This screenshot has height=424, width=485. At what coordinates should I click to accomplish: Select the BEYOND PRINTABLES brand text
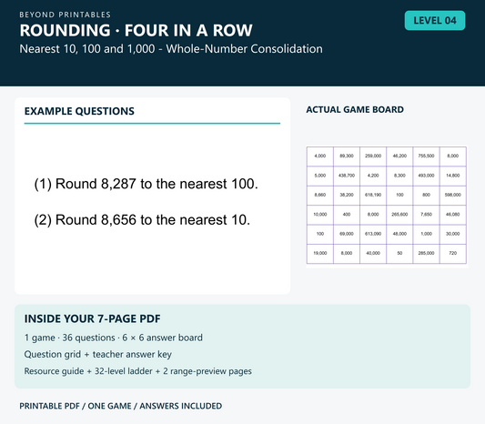65,15
